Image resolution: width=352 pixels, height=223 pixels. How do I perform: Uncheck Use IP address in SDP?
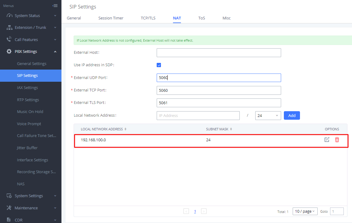(159, 65)
